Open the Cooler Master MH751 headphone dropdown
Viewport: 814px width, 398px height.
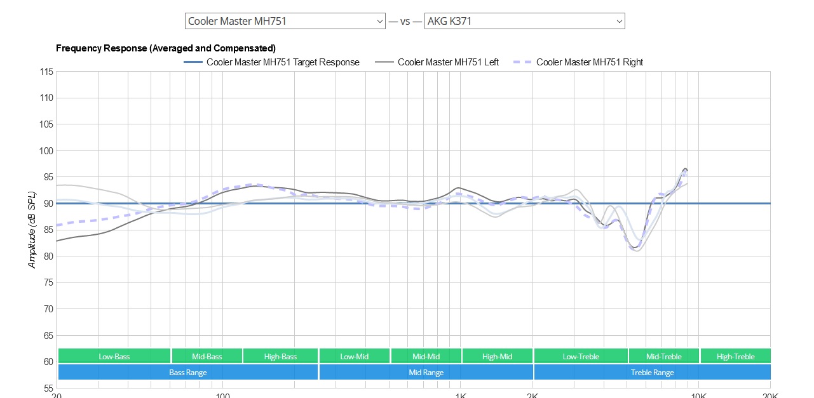[x=285, y=21]
